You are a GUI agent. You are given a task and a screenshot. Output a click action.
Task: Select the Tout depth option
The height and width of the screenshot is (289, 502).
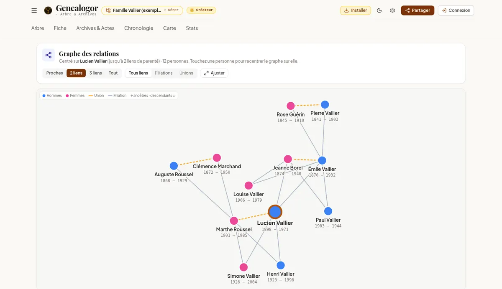(113, 73)
